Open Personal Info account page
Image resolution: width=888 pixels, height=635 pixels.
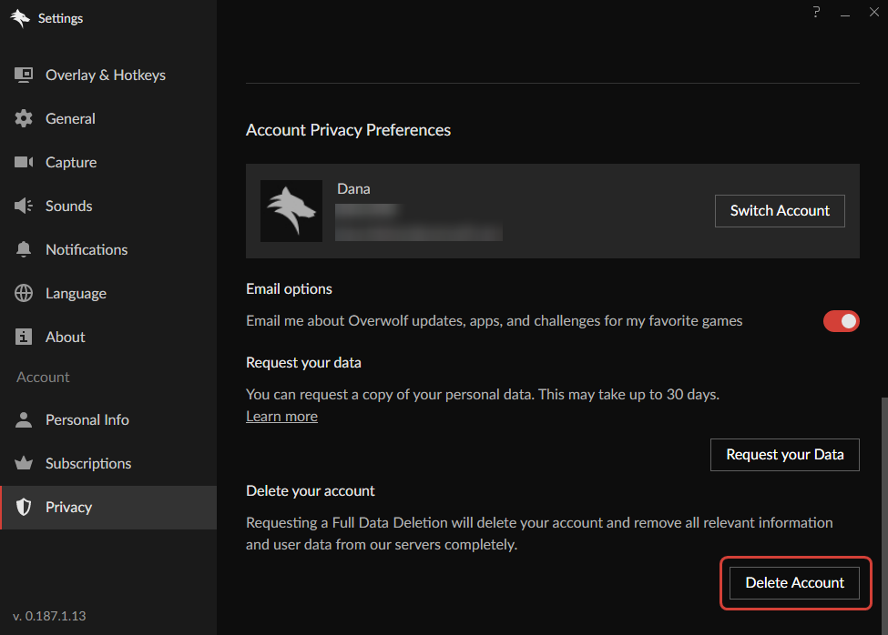(x=108, y=419)
